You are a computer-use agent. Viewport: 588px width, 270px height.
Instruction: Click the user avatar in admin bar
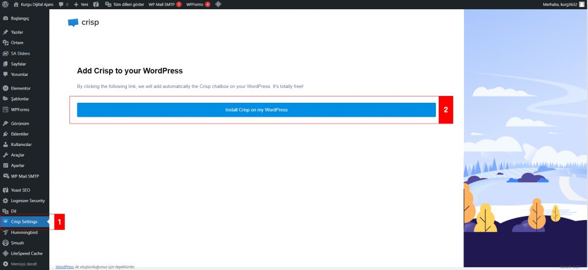coord(582,5)
